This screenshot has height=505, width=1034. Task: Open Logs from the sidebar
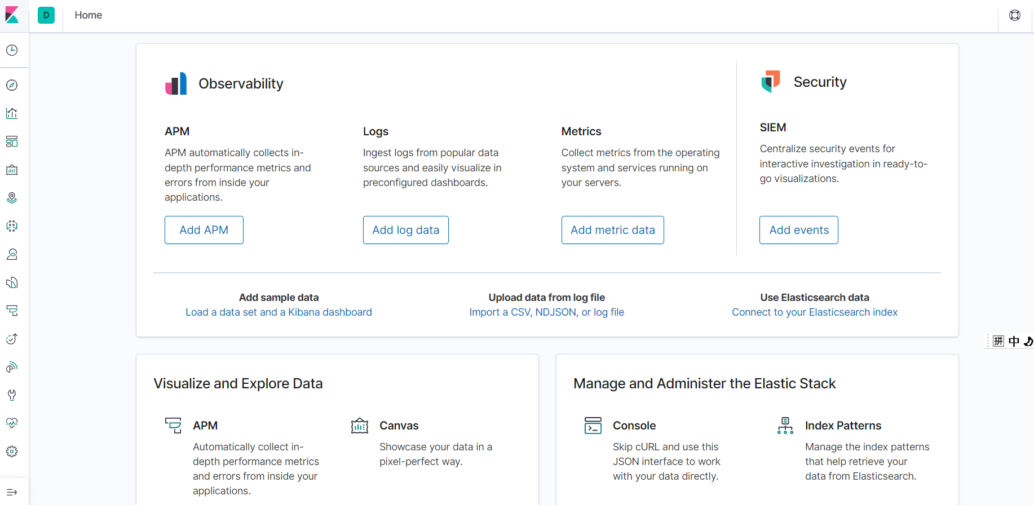point(12,282)
